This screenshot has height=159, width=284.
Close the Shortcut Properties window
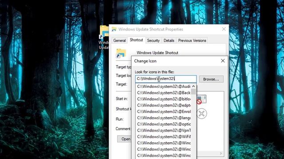[224, 29]
